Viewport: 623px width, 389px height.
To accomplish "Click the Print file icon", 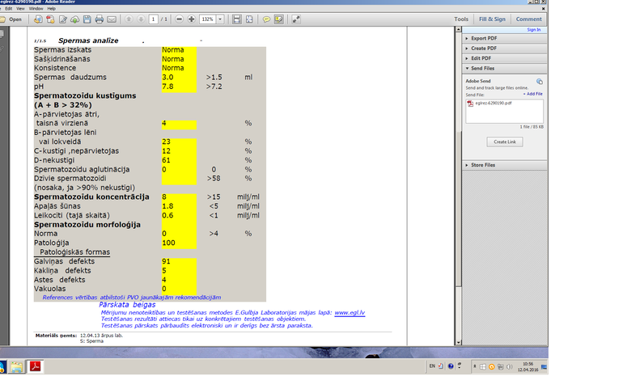I will [99, 19].
